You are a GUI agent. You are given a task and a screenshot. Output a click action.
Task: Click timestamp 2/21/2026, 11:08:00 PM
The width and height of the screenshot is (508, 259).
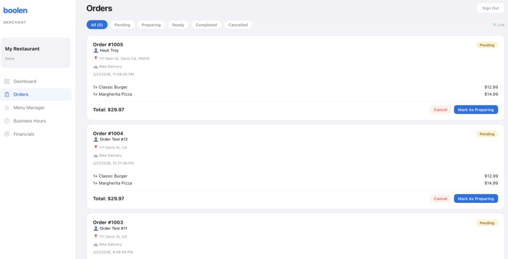pyautogui.click(x=113, y=74)
